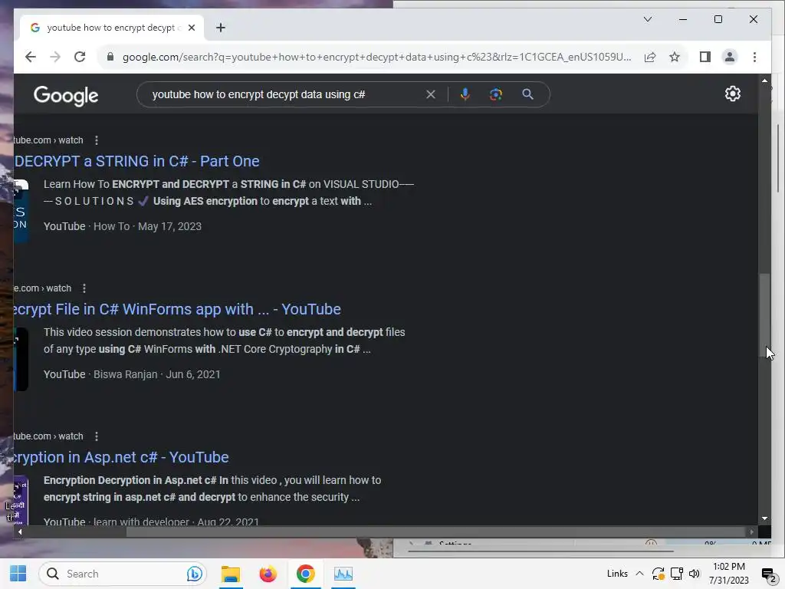Viewport: 785px width, 589px height.
Task: Bookmark this tab with the star
Action: [x=675, y=57]
